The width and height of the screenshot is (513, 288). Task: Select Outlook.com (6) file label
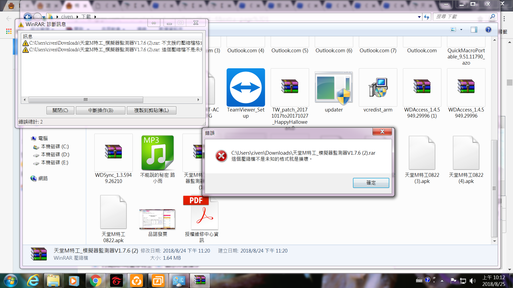334,51
